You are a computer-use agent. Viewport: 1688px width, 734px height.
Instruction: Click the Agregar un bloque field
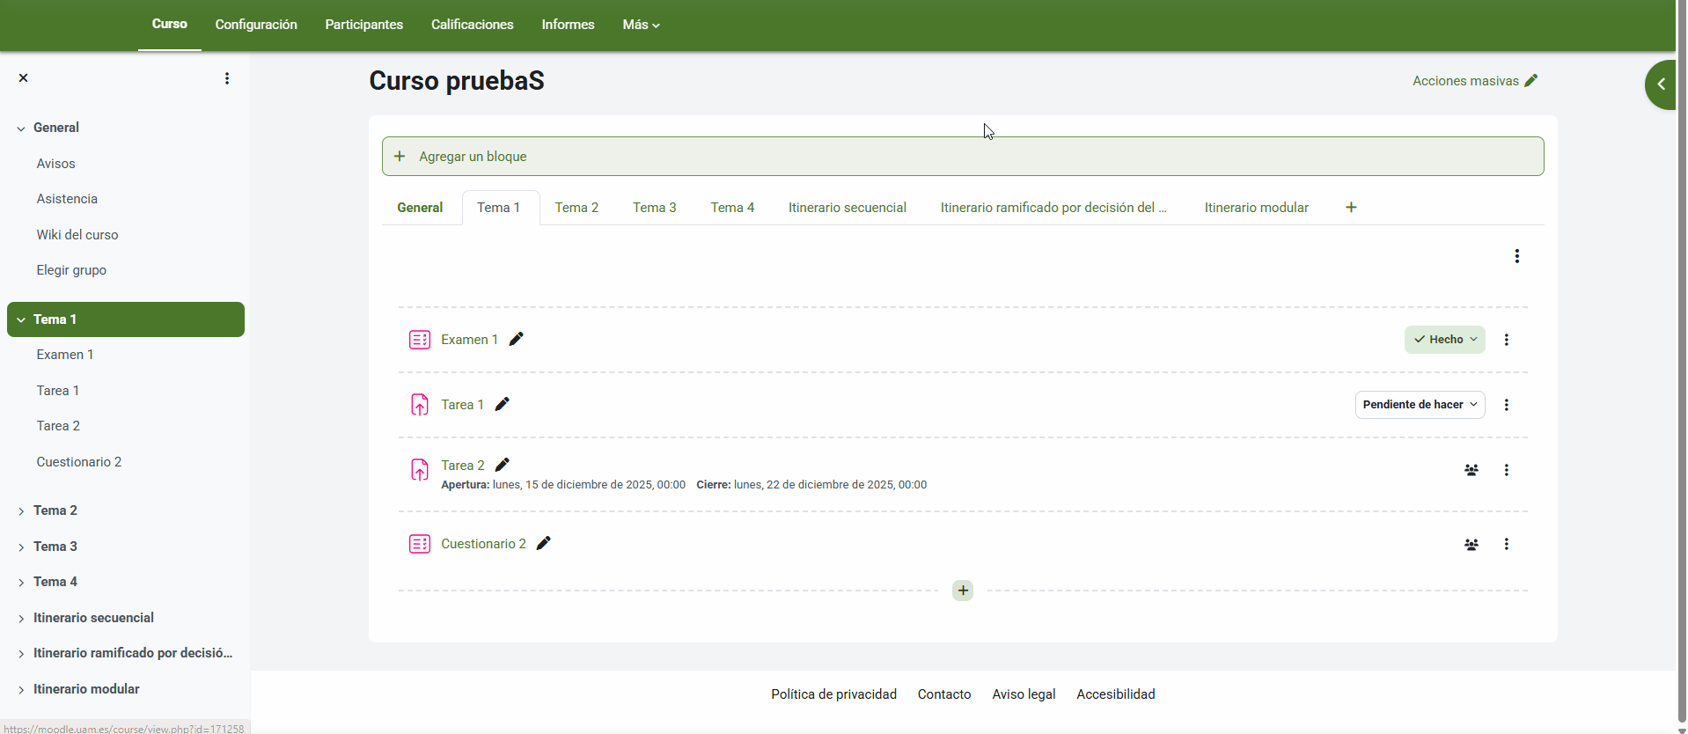(963, 157)
